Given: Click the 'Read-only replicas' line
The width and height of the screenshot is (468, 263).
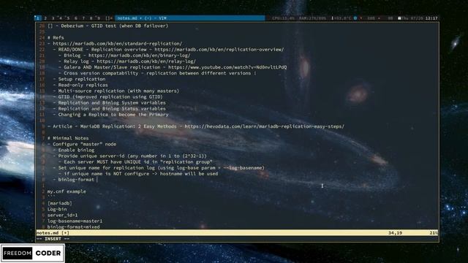Looking at the screenshot, I should click(80, 85).
